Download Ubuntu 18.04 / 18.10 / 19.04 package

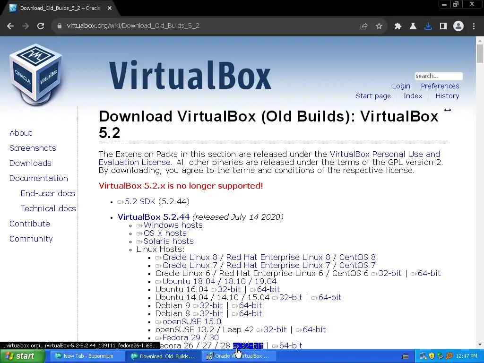tap(219, 282)
